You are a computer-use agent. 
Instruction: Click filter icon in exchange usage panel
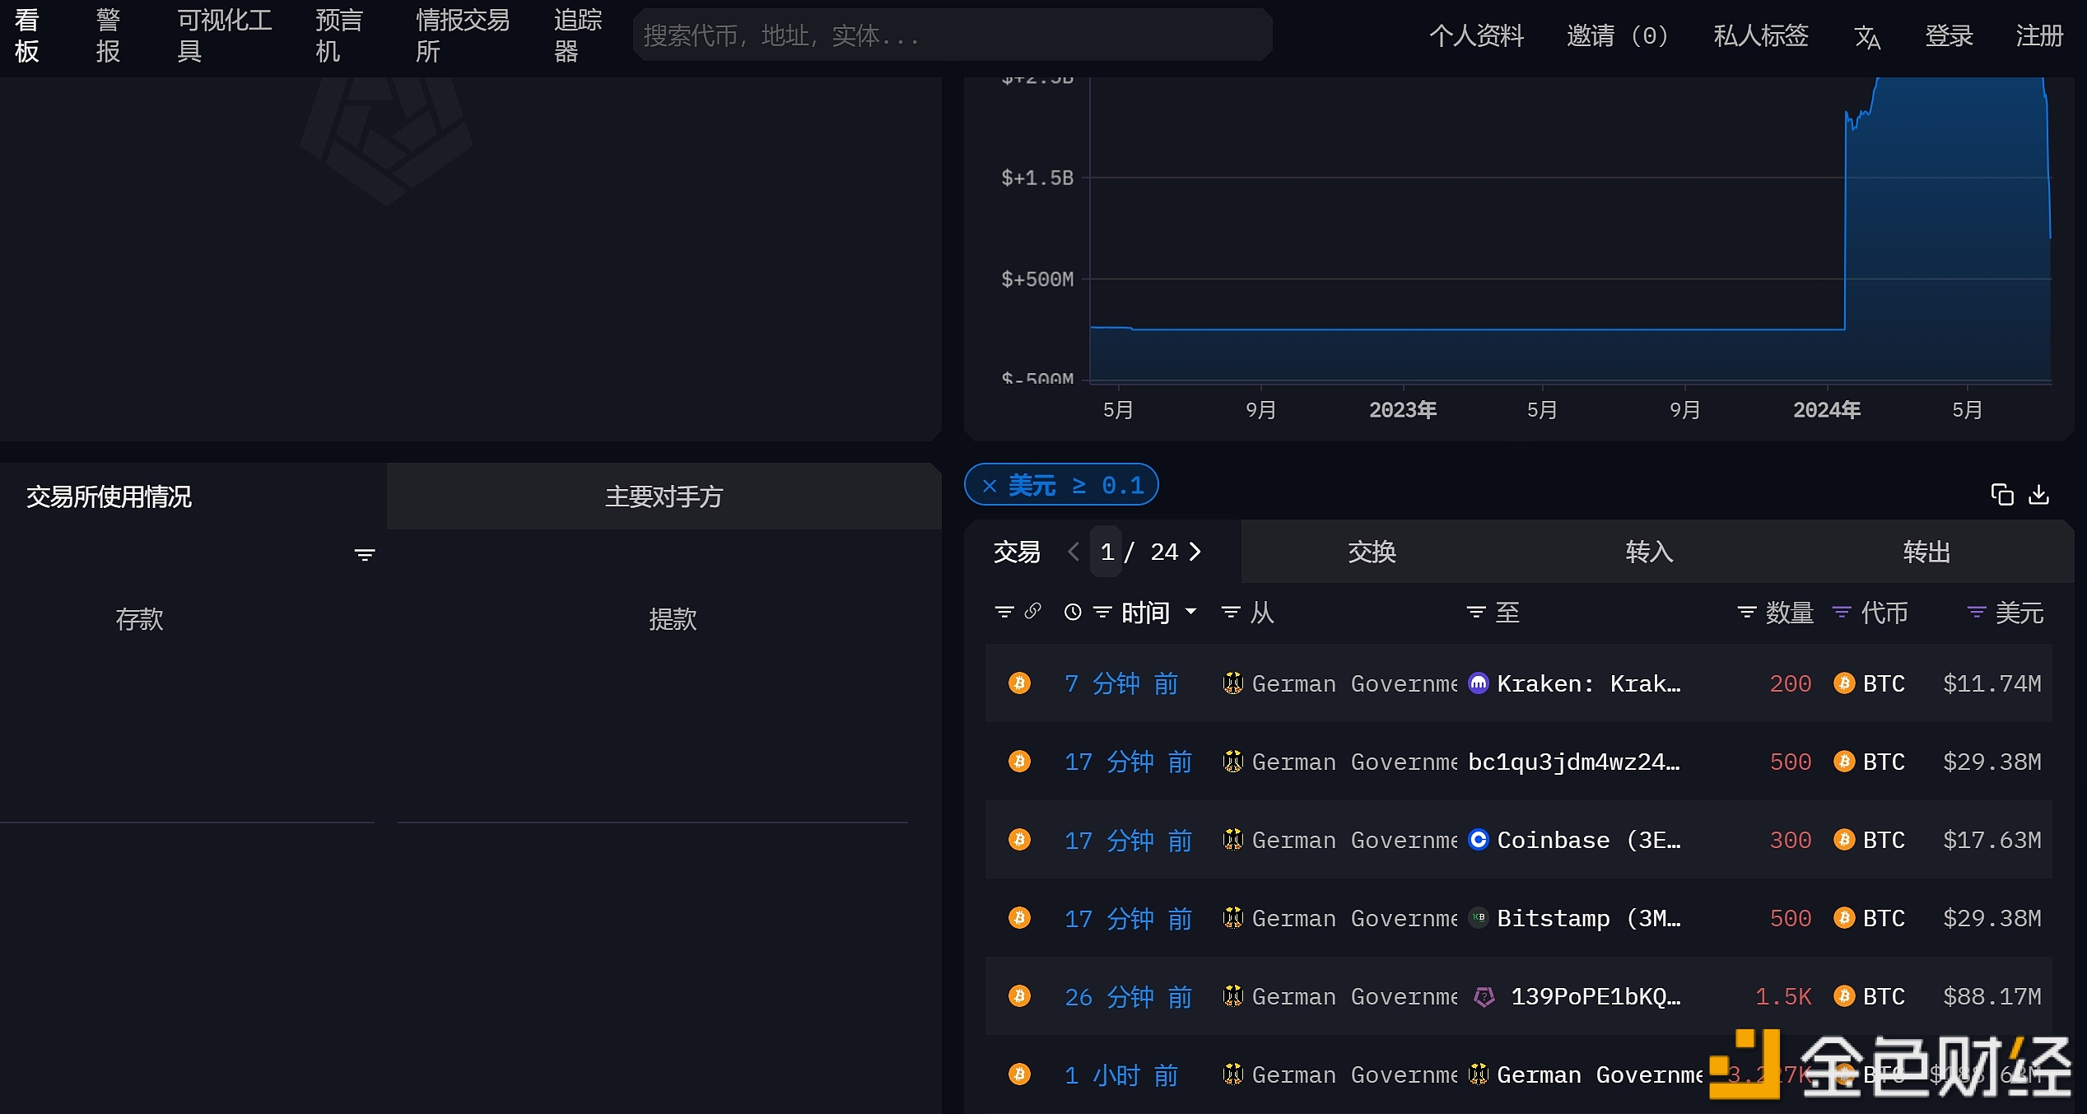(364, 555)
